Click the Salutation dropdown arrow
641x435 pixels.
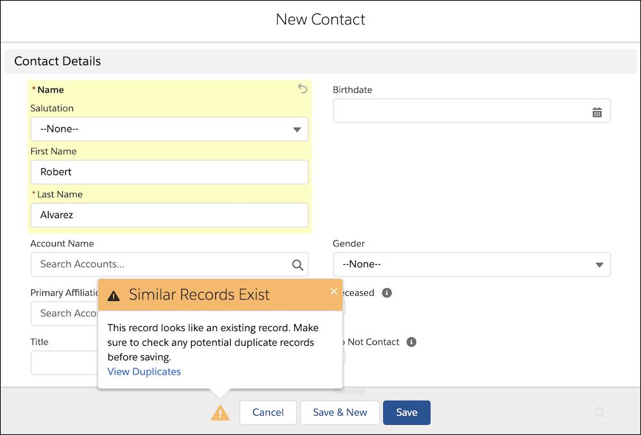(297, 130)
